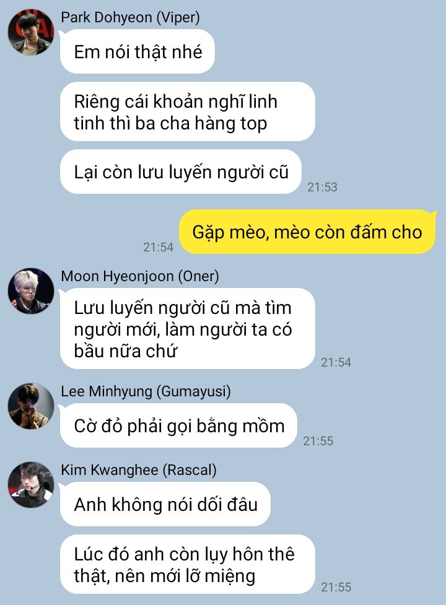The width and height of the screenshot is (446, 605).
Task: Select the yellow bubble "Gặp mèo, mèo còn đấm cho"
Action: point(307,232)
